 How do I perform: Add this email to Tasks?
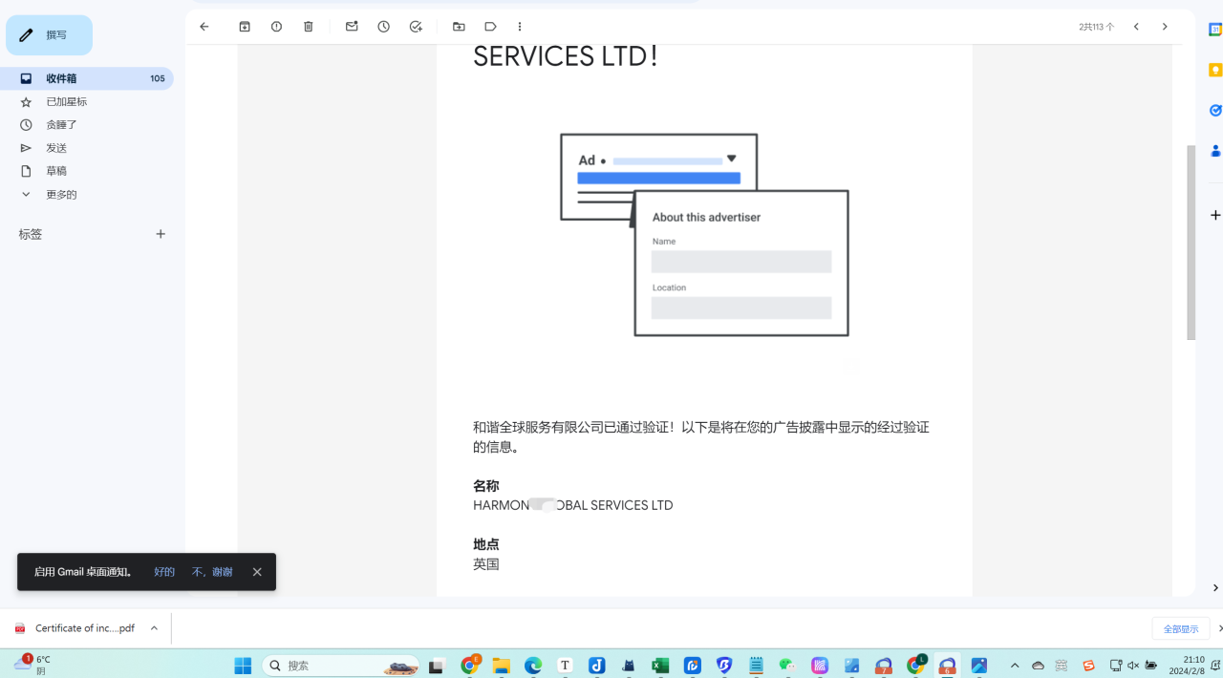(x=416, y=27)
